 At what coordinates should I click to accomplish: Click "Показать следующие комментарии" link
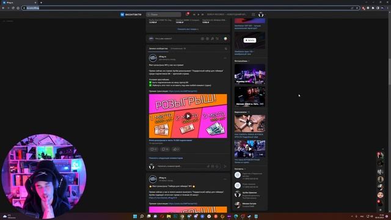pyautogui.click(x=166, y=158)
